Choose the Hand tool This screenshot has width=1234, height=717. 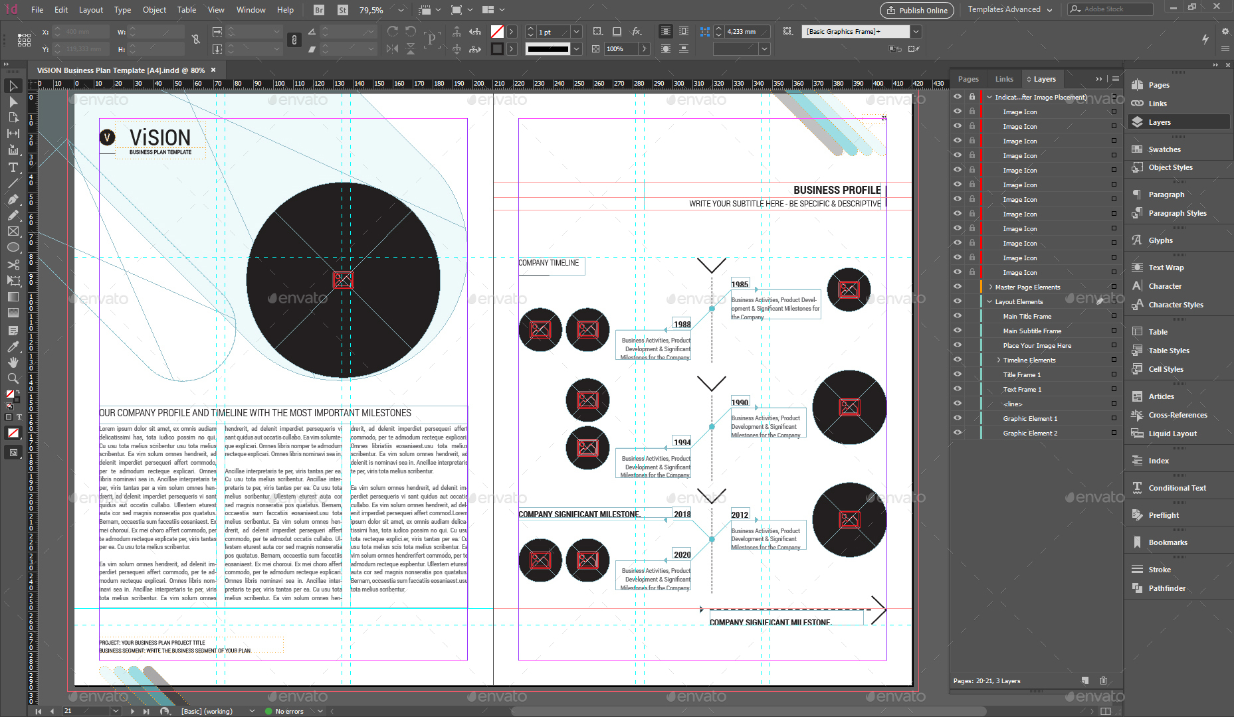coord(13,362)
